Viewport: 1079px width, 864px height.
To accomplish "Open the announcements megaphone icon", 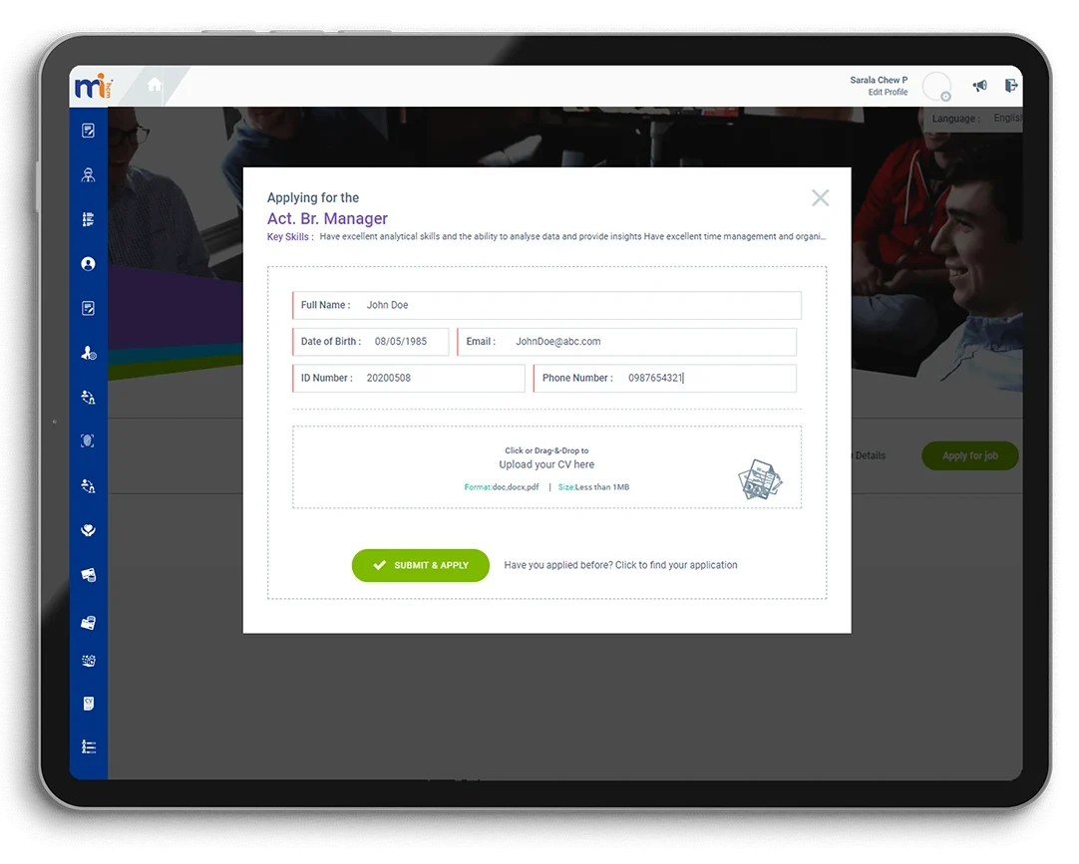I will pyautogui.click(x=979, y=86).
